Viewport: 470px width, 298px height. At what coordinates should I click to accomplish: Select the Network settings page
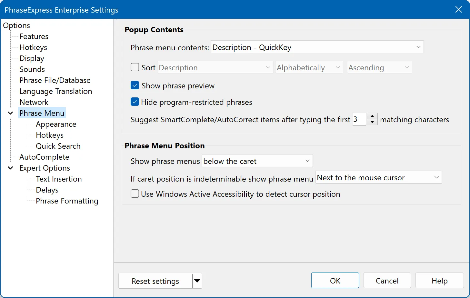[34, 102]
